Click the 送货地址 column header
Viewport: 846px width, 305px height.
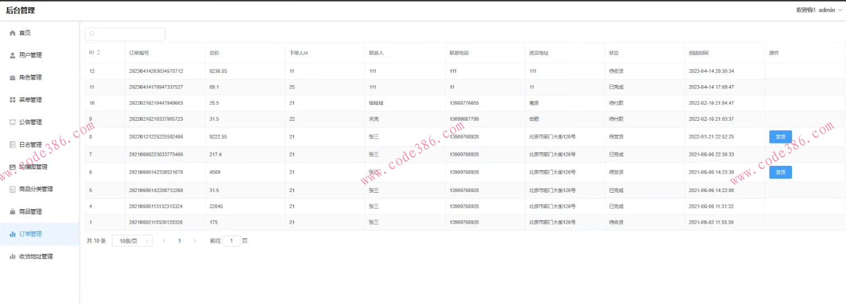coord(539,53)
